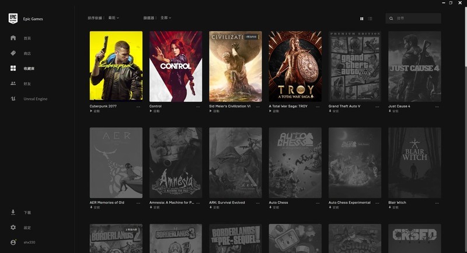The height and width of the screenshot is (253, 467).
Task: Open AER Memories of Old options dots
Action: pyautogui.click(x=138, y=203)
